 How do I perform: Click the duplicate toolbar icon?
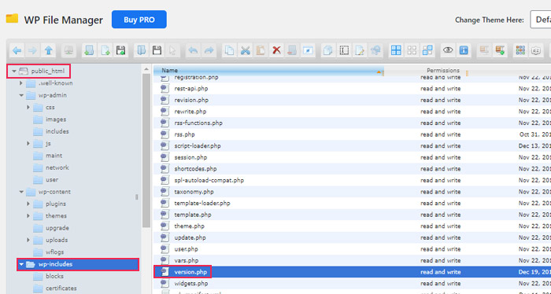coord(328,50)
